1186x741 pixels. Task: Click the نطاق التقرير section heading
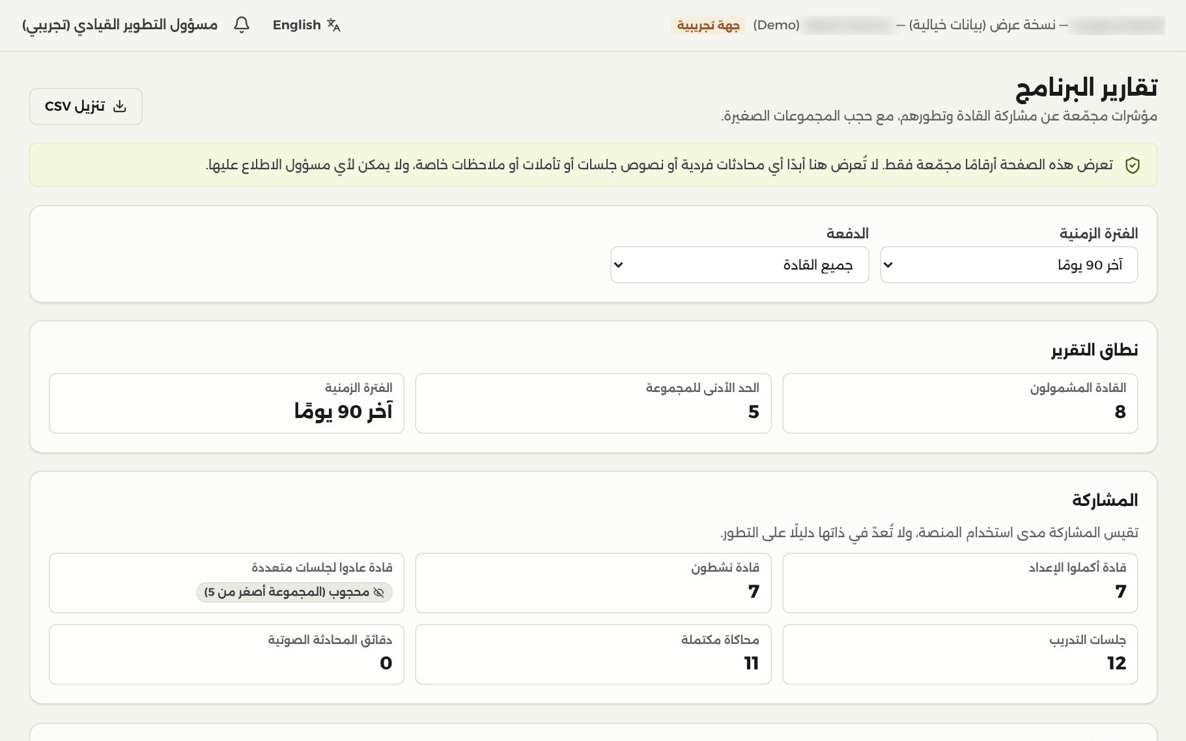click(x=1095, y=350)
